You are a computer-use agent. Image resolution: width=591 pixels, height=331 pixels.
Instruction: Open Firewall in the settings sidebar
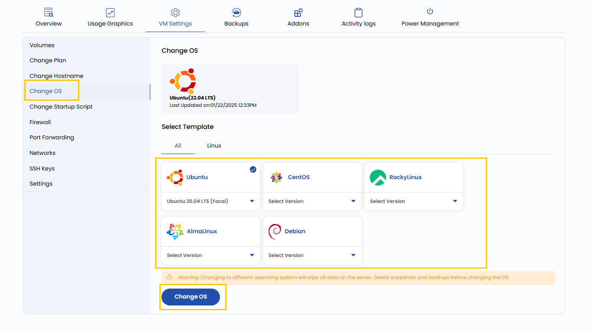pyautogui.click(x=40, y=122)
